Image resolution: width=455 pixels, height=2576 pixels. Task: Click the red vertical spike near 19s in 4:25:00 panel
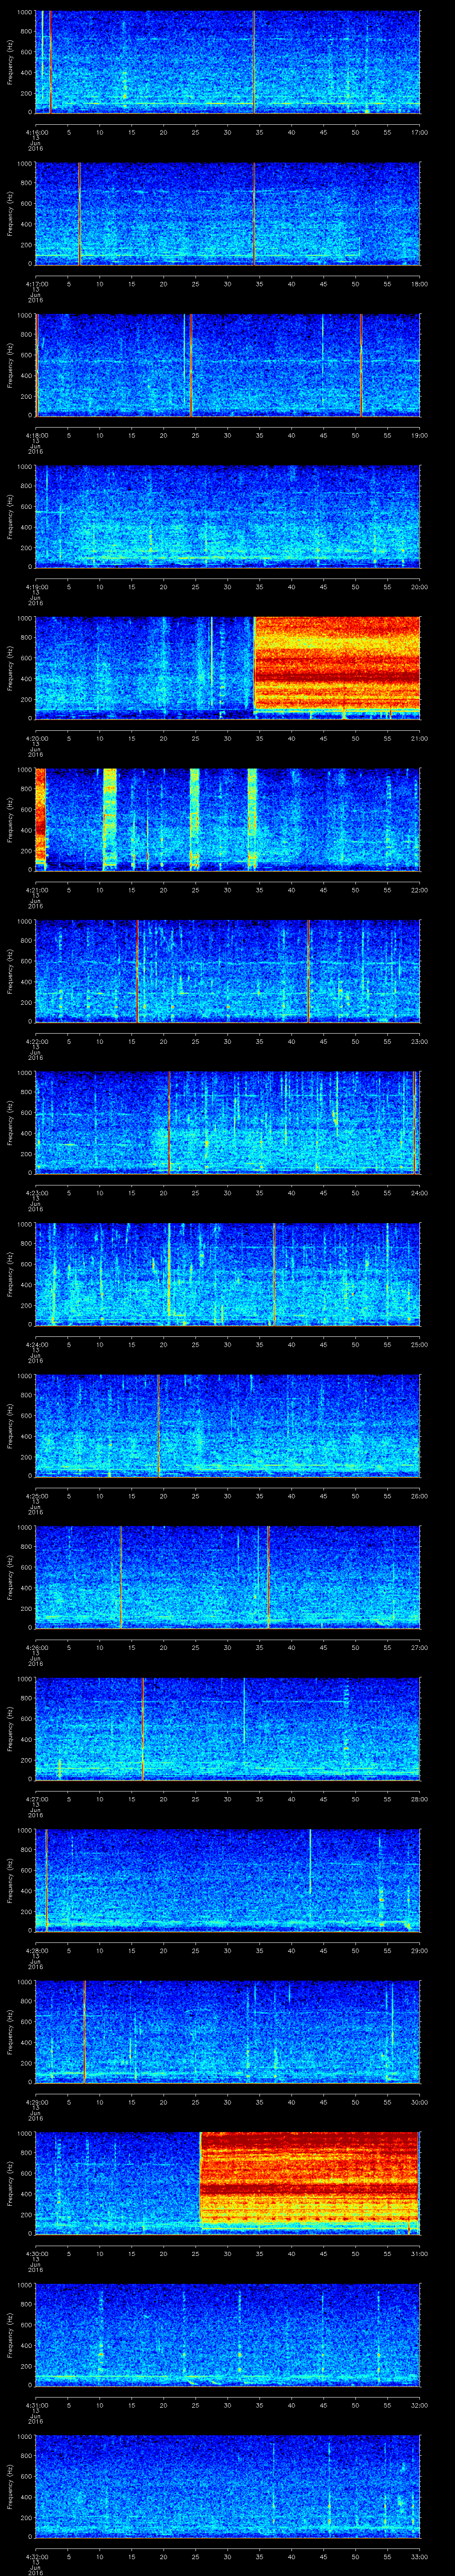point(158,1426)
